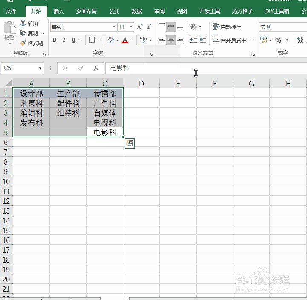The width and height of the screenshot is (307, 300).
Task: Switch to the 方方格子 tab
Action: point(242,11)
